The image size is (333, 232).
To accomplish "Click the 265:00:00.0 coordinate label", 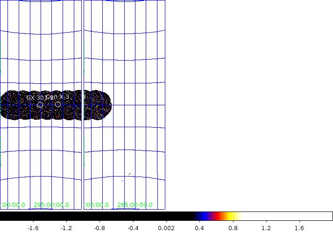I will [x=135, y=205].
